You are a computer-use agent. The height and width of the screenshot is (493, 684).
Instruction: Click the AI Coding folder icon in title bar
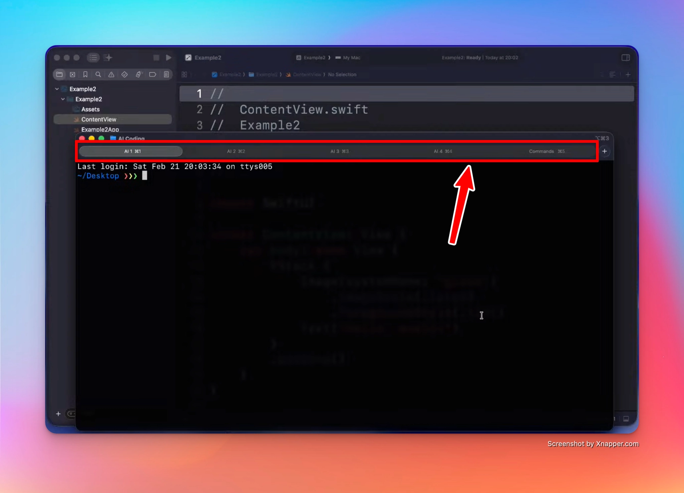coord(113,138)
